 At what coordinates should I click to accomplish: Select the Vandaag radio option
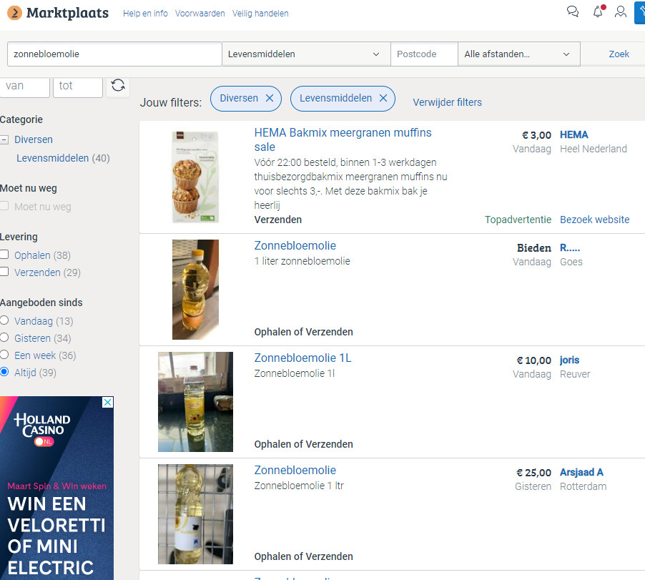pyautogui.click(x=4, y=320)
